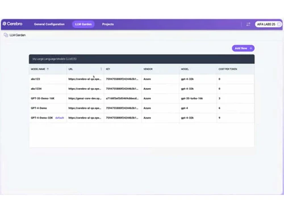Click the URL cell of abc123 row
The image size is (284, 213).
pyautogui.click(x=85, y=79)
